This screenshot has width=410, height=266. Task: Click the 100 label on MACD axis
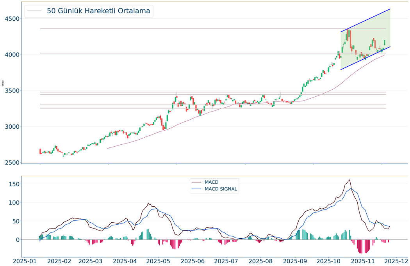(x=14, y=203)
